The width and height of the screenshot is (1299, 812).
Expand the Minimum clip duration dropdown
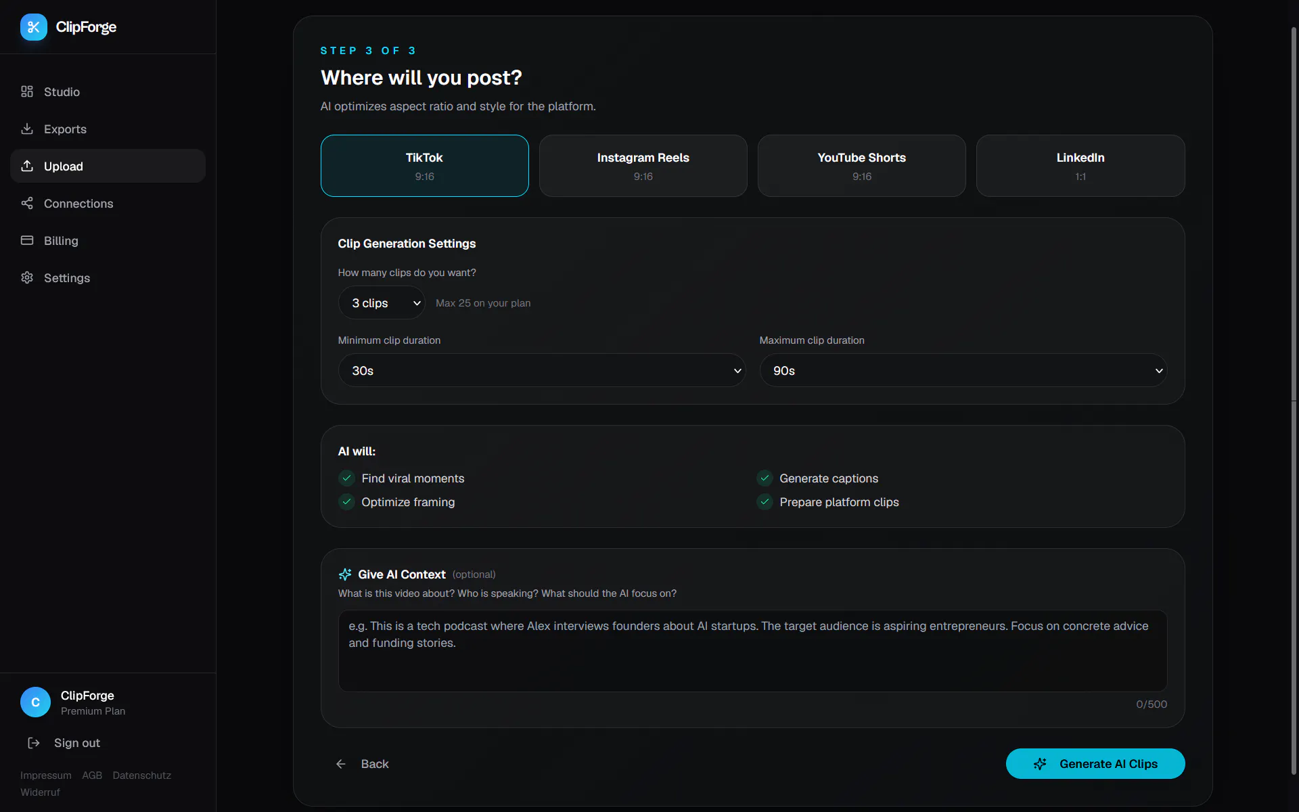tap(542, 371)
